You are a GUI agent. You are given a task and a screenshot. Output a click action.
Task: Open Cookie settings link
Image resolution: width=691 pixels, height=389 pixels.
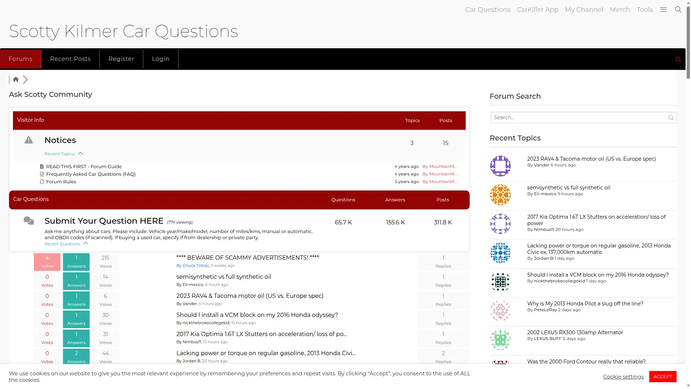click(x=623, y=377)
